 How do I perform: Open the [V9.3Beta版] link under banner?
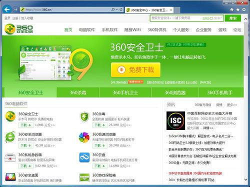point(119,82)
